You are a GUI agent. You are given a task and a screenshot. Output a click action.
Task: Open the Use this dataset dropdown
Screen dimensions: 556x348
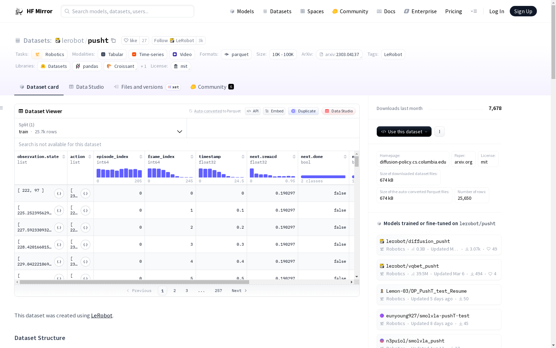point(404,132)
